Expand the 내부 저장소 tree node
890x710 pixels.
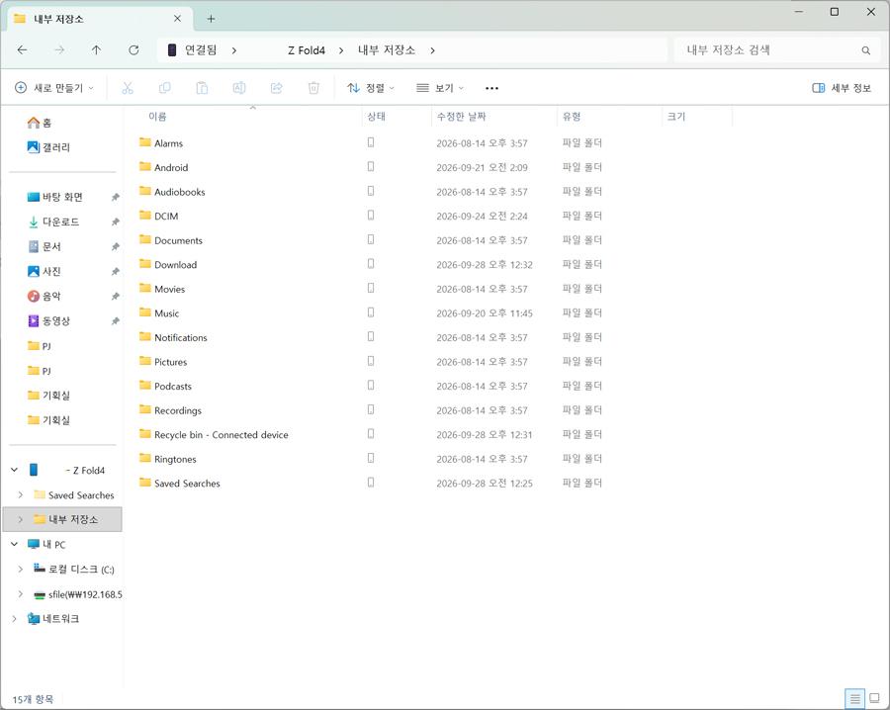pos(21,519)
